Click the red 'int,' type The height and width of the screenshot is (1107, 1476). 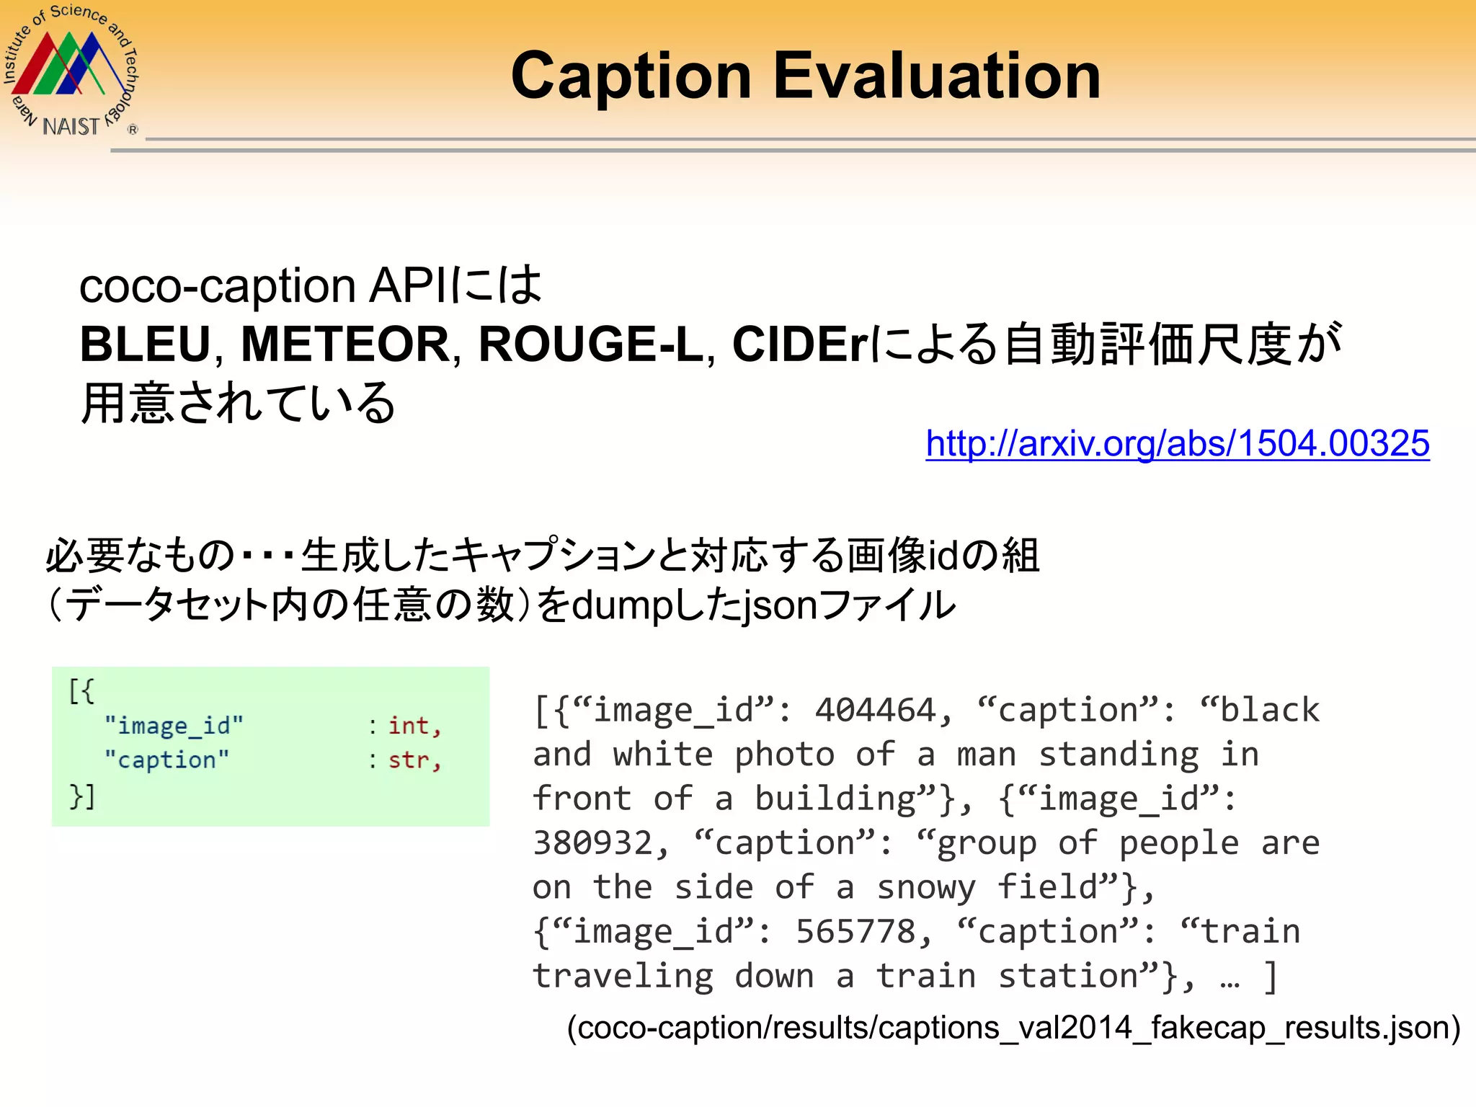click(414, 726)
